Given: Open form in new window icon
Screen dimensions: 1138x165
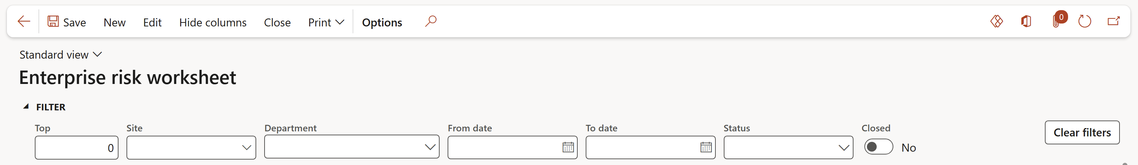Looking at the screenshot, I should tap(1114, 21).
